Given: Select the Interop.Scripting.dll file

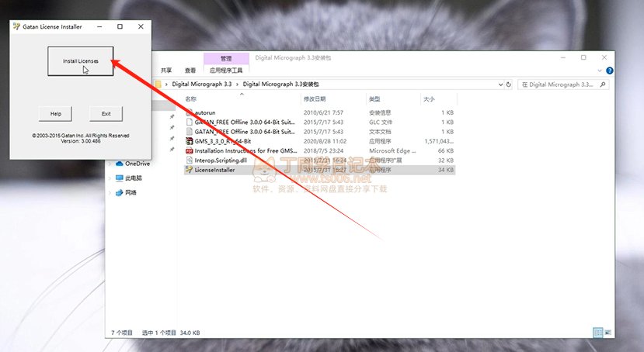Looking at the screenshot, I should (x=221, y=160).
